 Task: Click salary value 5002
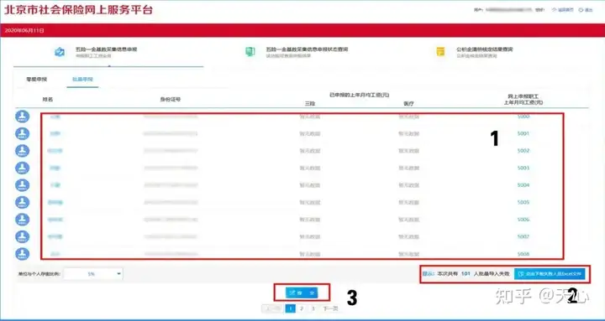(523, 151)
